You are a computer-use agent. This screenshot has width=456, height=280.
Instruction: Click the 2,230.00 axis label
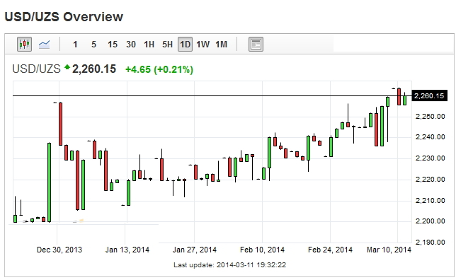pyautogui.click(x=431, y=158)
